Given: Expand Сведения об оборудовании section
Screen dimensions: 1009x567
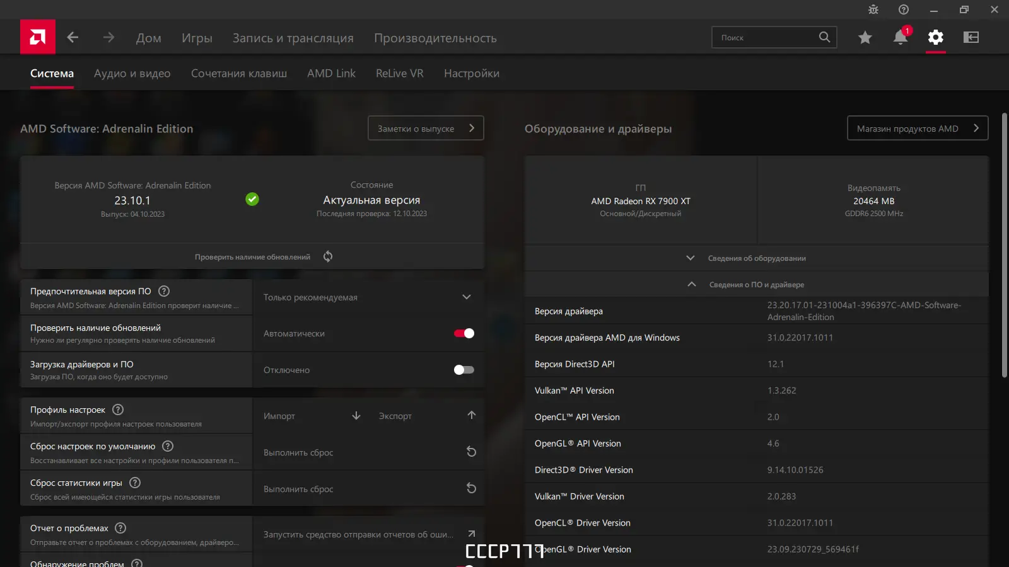Looking at the screenshot, I should click(x=757, y=258).
